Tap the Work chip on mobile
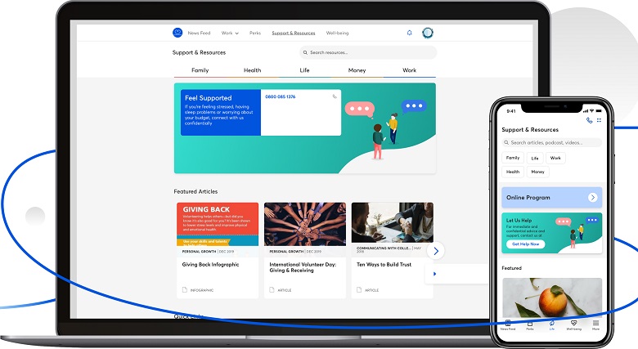Image resolution: width=638 pixels, height=349 pixels. point(555,158)
